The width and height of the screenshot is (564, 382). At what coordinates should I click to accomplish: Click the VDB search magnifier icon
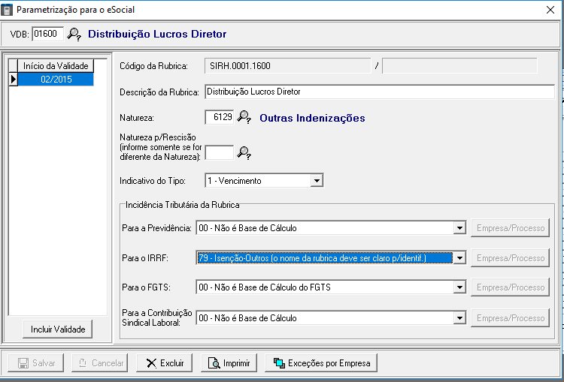click(x=74, y=34)
